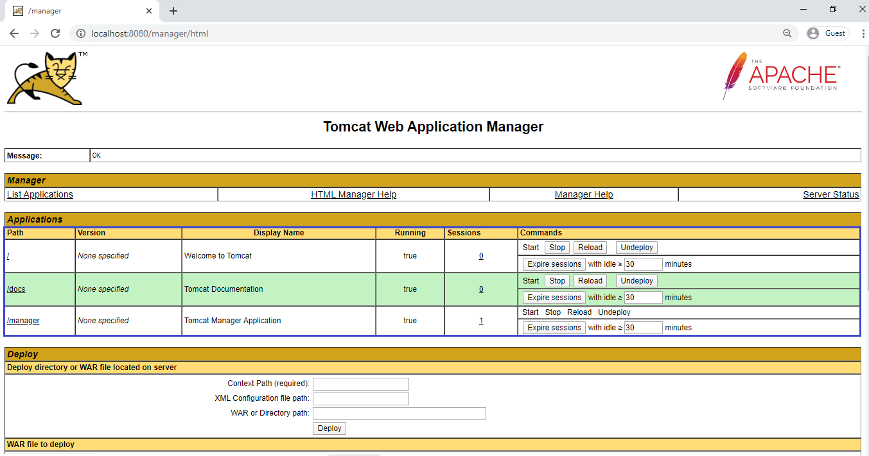Undeploy the Welcome to Tomcat application
This screenshot has height=456, width=869.
(x=637, y=248)
